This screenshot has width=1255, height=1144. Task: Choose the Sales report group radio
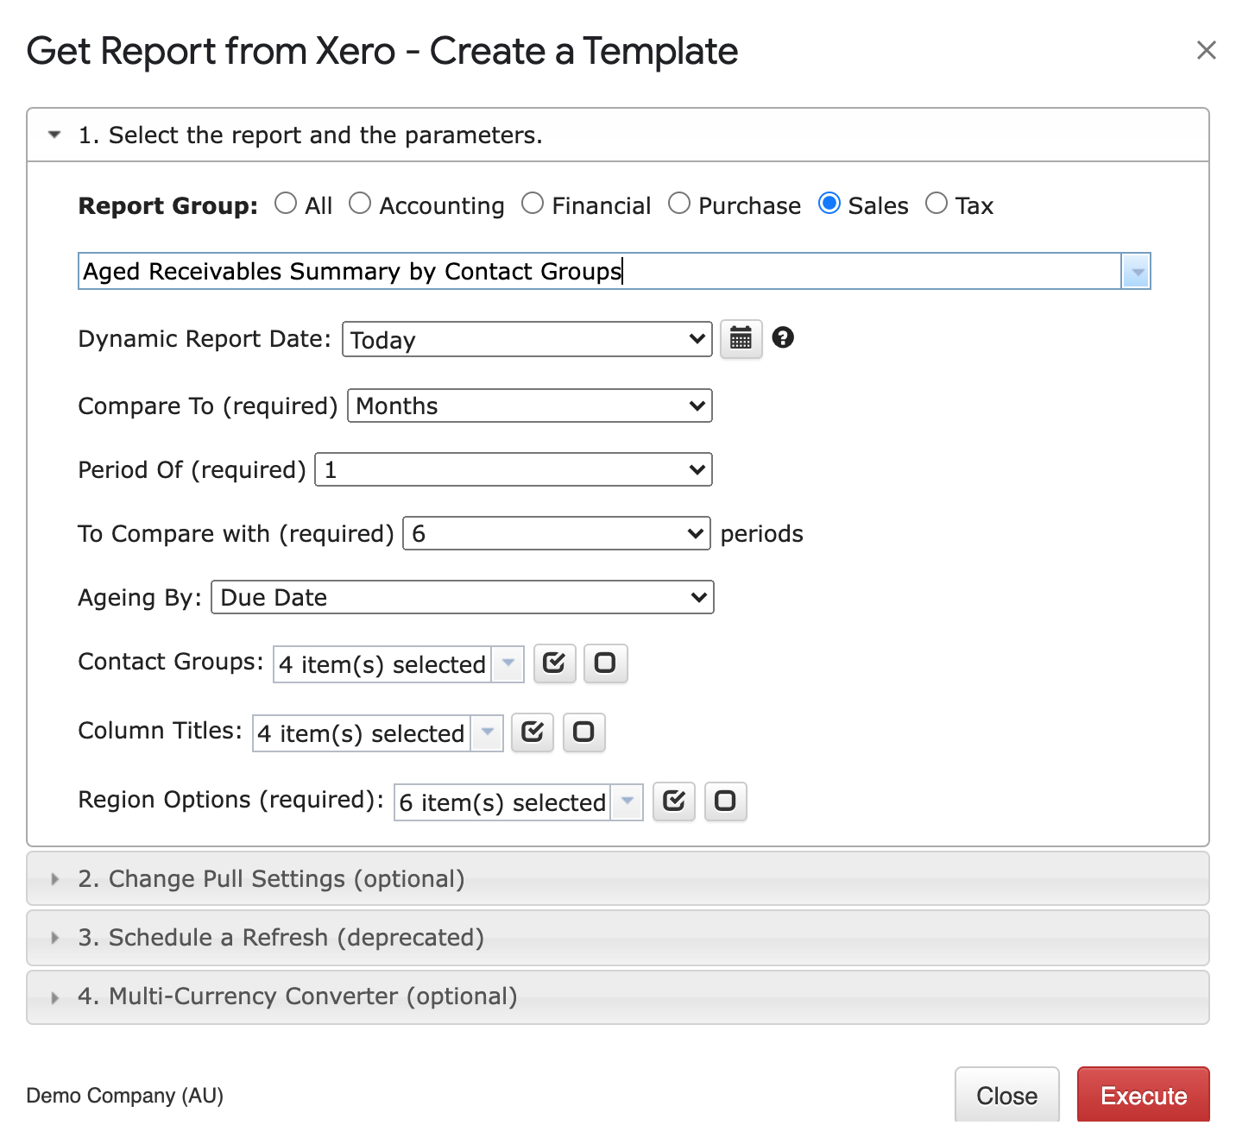[829, 204]
